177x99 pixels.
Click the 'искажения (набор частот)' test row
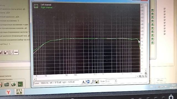[x=15, y=40]
